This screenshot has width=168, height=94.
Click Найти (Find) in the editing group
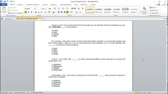[x=153, y=8]
